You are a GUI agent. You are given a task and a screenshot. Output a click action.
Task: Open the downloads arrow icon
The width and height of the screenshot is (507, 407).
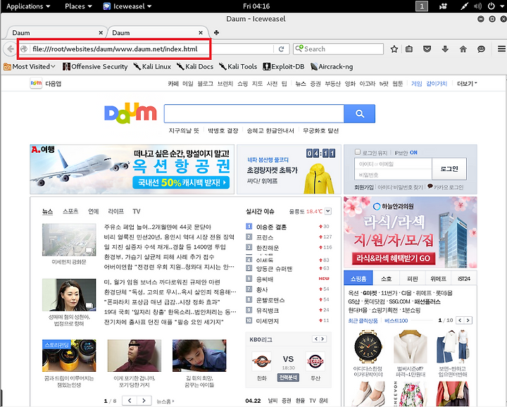click(445, 49)
